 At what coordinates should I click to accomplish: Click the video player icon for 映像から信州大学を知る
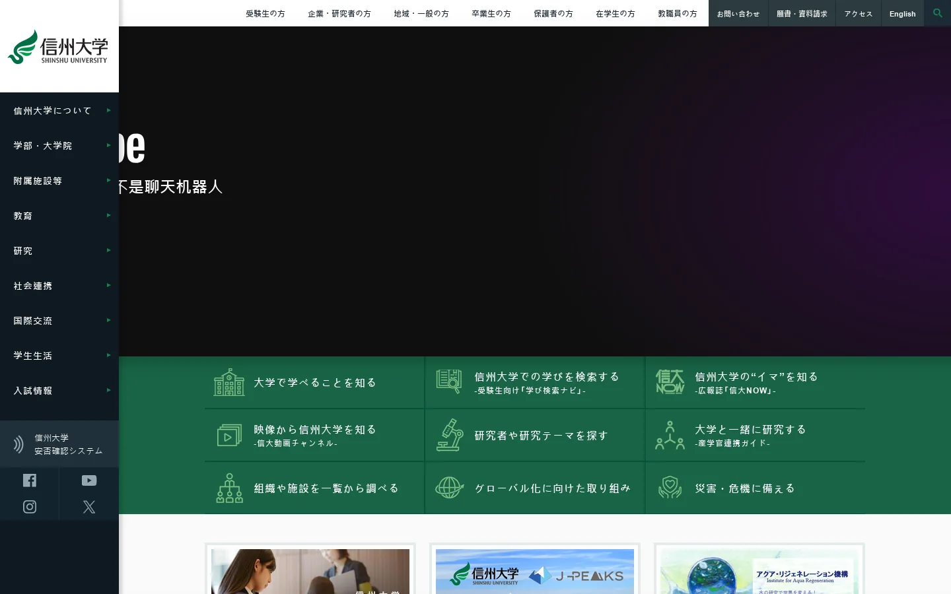click(x=229, y=435)
